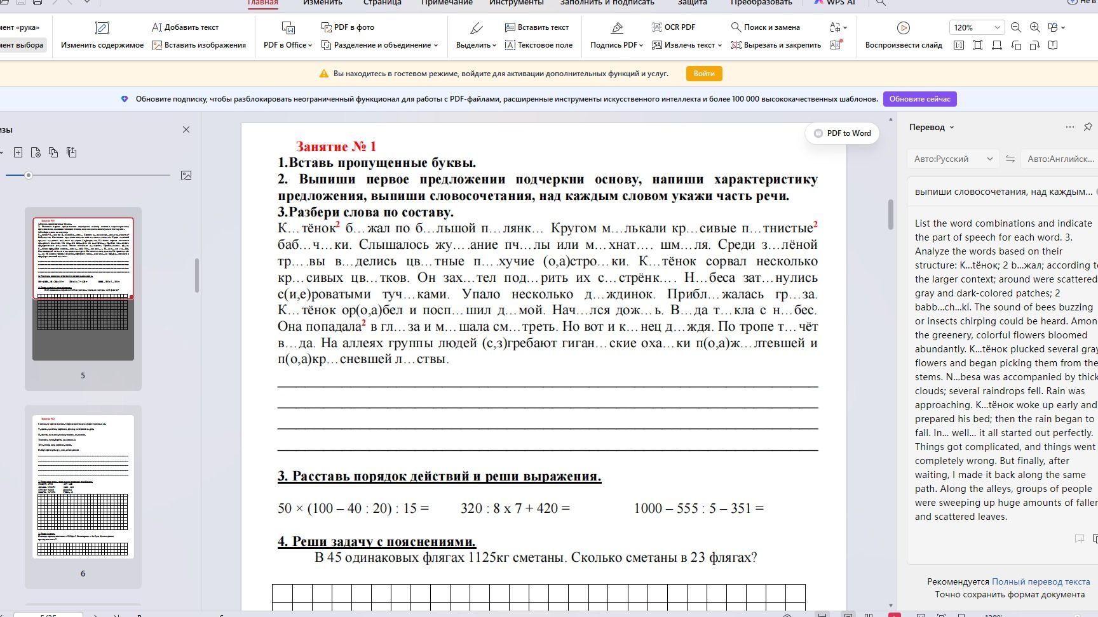This screenshot has width=1098, height=617.
Task: Click 'Добавить текст' to add text
Action: (x=185, y=27)
